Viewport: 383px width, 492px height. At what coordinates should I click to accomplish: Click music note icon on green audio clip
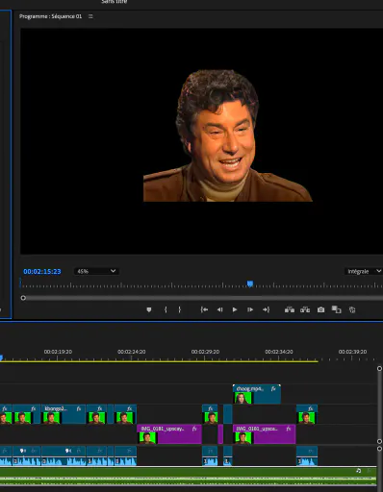click(359, 471)
